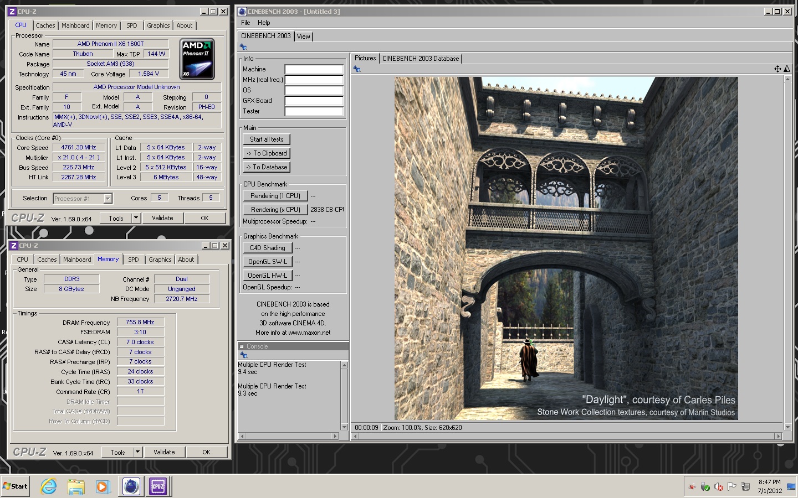The width and height of the screenshot is (798, 498).
Task: Switch to CPU tab in lower CPU-Z window
Action: tap(23, 260)
